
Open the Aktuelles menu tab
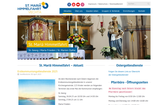[x=67, y=11]
